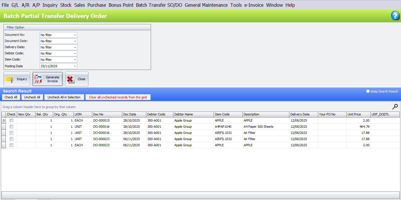The width and height of the screenshot is (401, 200).
Task: Click the Check All button
Action: click(11, 97)
